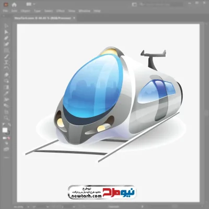Open the Window menu
The image size is (209, 209).
click(85, 11)
